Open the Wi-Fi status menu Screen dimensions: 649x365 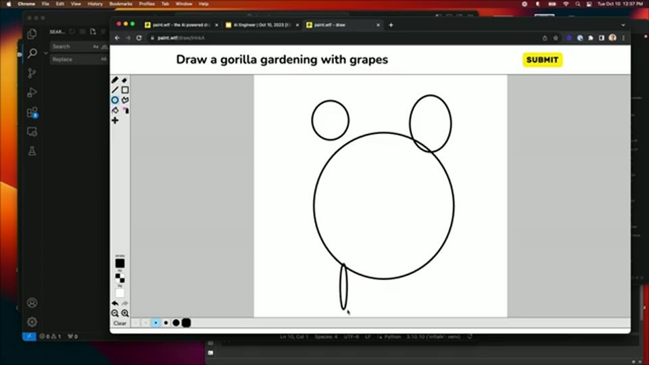click(566, 4)
